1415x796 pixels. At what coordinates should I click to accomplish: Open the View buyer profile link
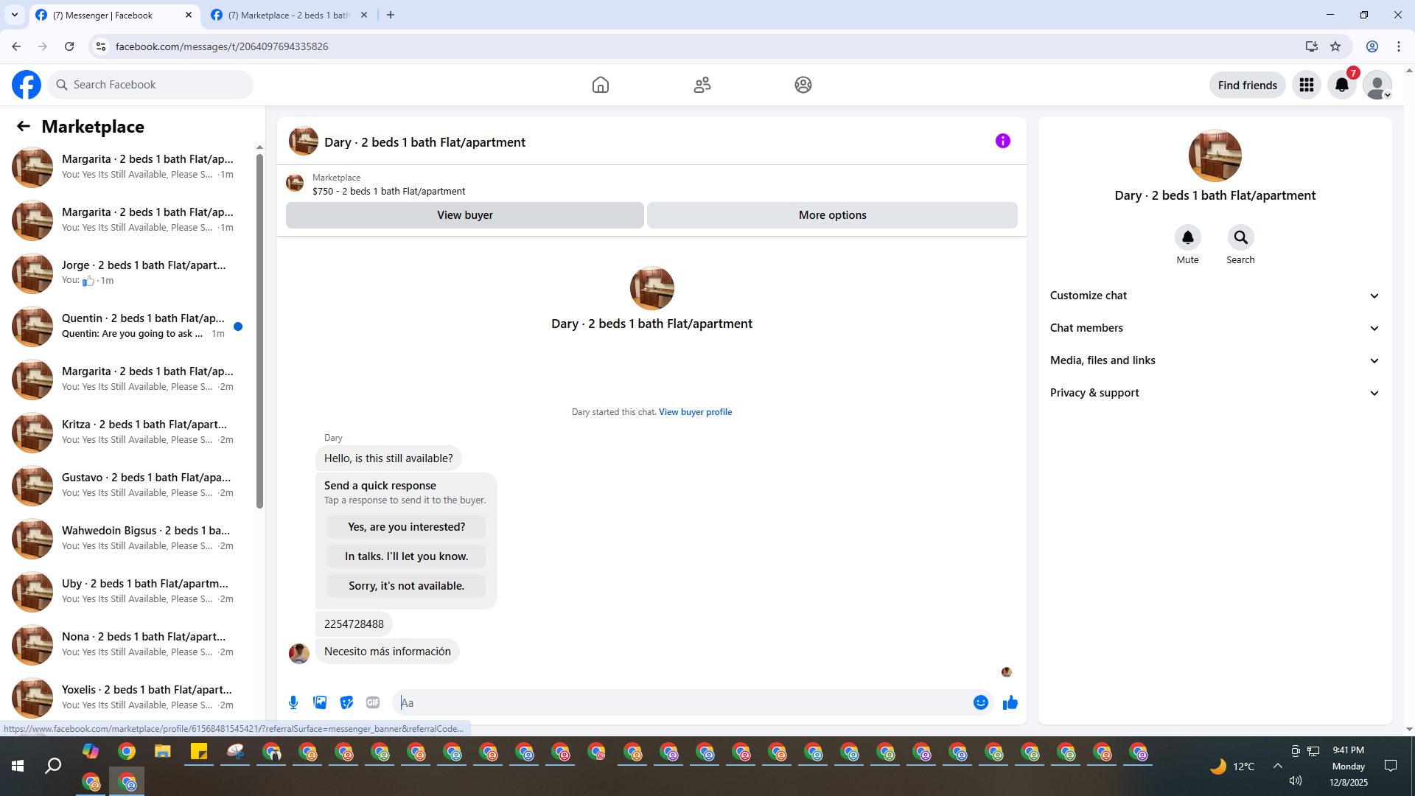[696, 412]
